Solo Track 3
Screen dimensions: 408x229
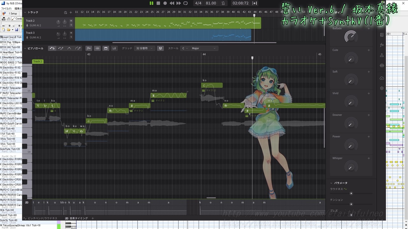(x=71, y=37)
